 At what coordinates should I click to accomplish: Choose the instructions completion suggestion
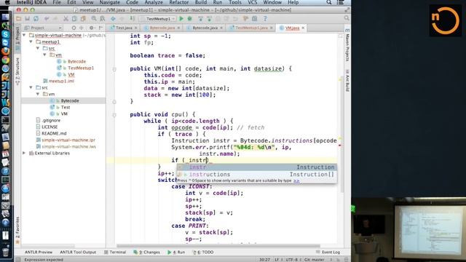coord(257,175)
